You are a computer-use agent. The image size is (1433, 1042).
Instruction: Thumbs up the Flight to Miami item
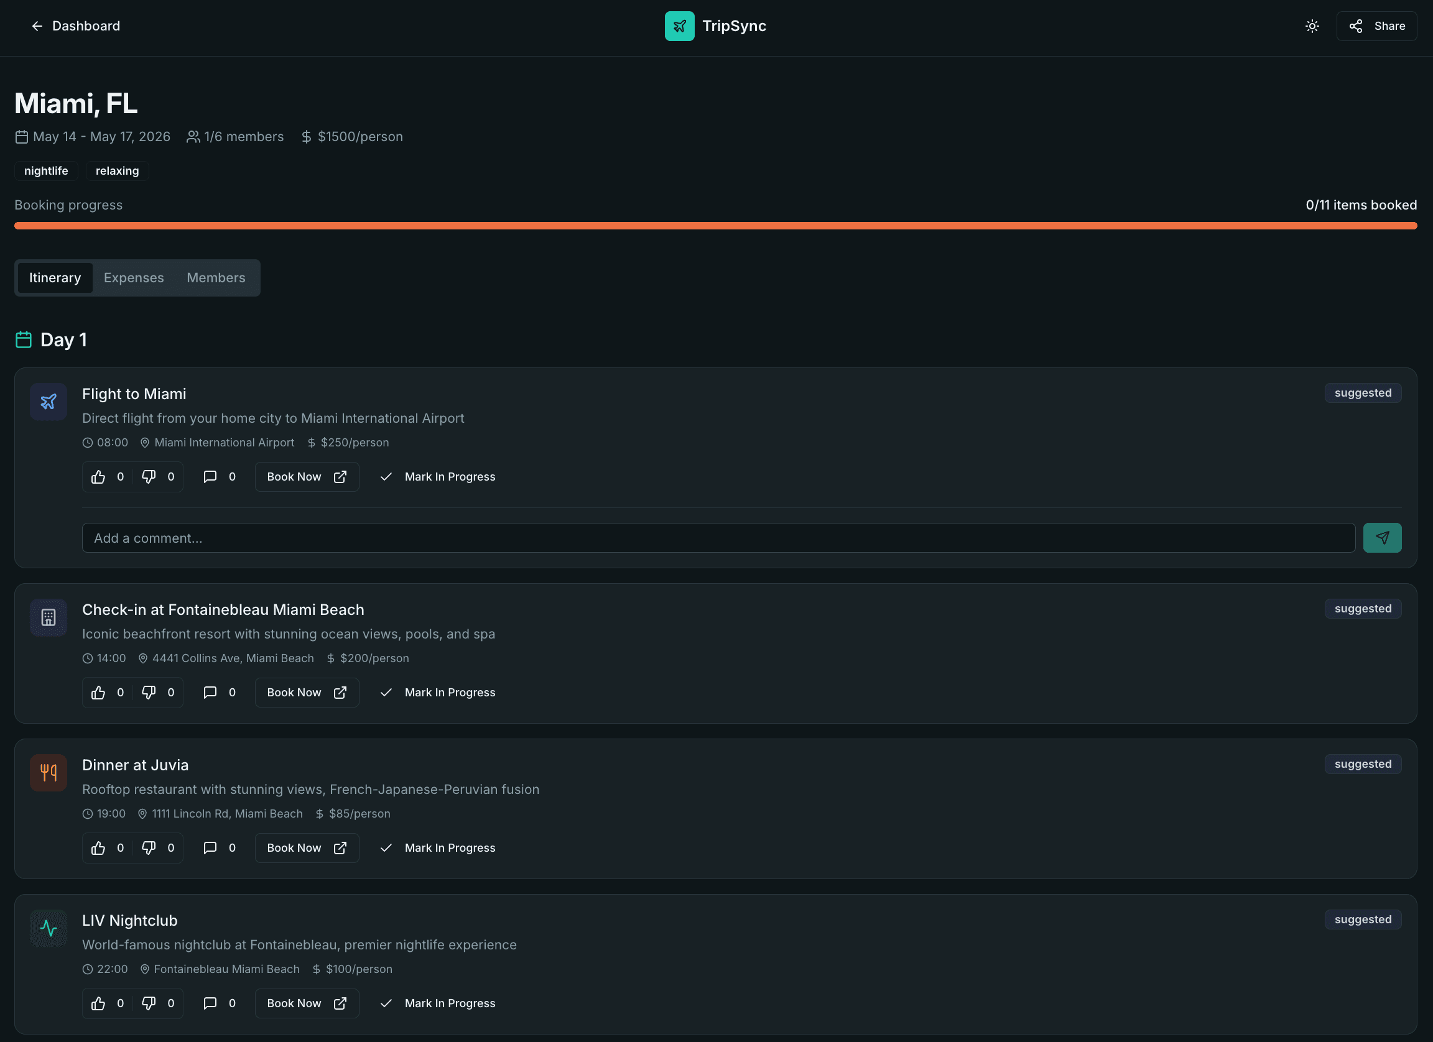pyautogui.click(x=108, y=477)
